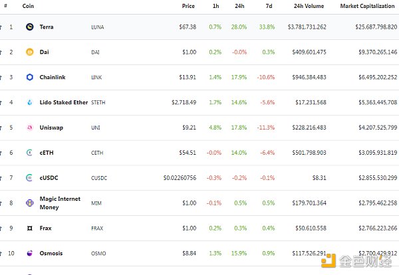
Task: Click the Frax logo icon
Action: pos(30,229)
